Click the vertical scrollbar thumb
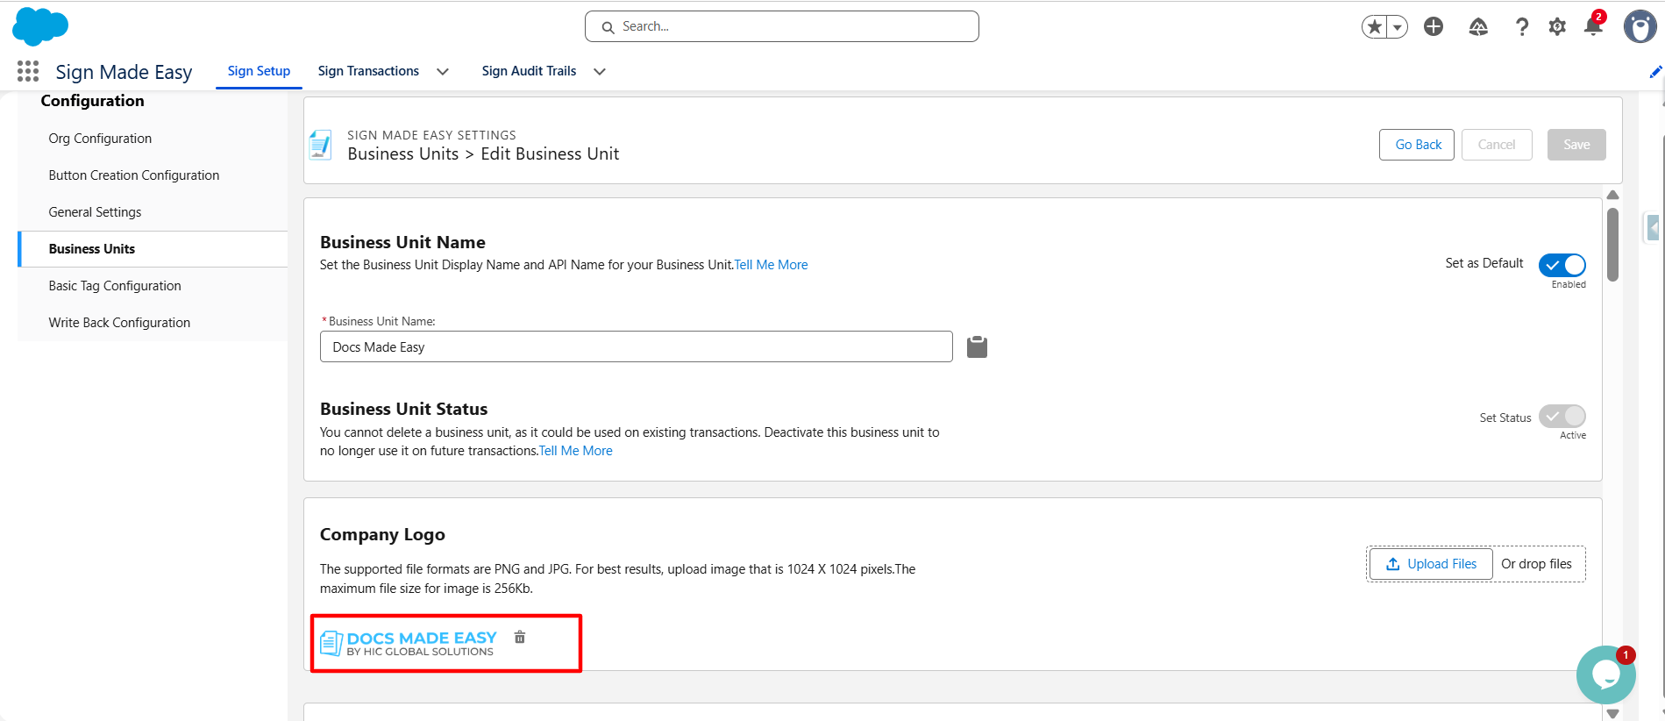The image size is (1665, 721). (1612, 245)
